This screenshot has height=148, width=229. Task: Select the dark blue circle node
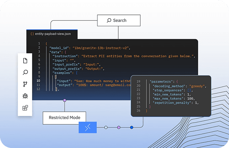tap(132, 128)
